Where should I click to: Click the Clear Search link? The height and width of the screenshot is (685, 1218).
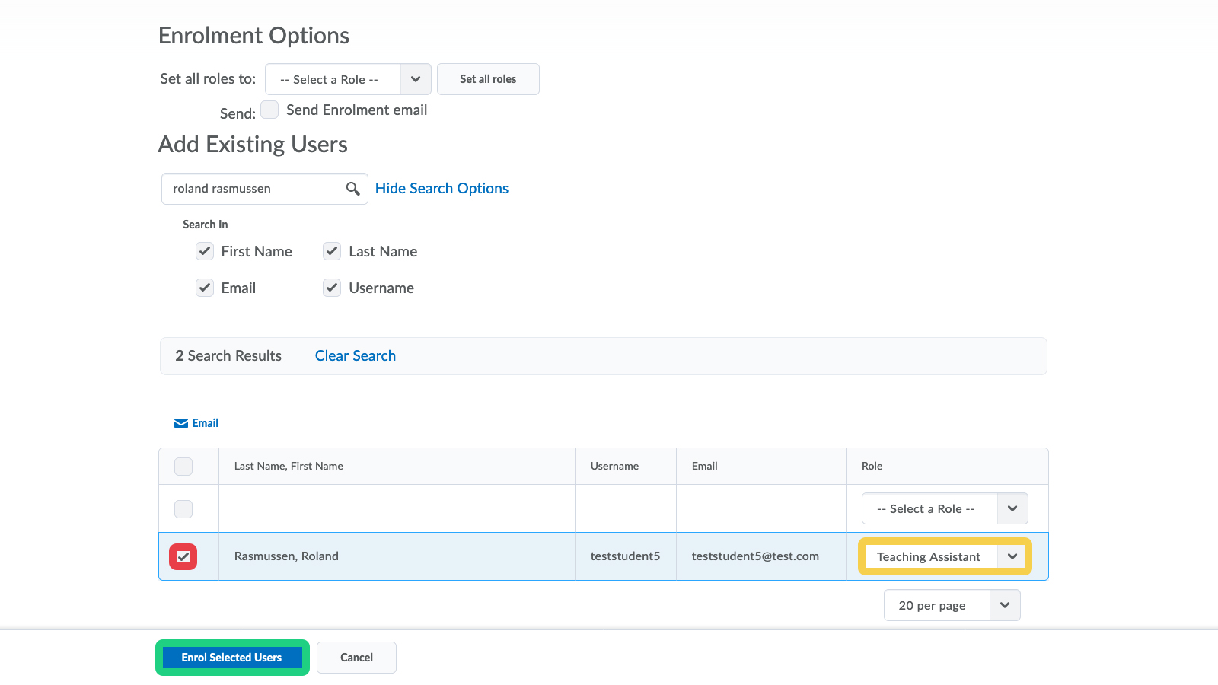pyautogui.click(x=355, y=356)
